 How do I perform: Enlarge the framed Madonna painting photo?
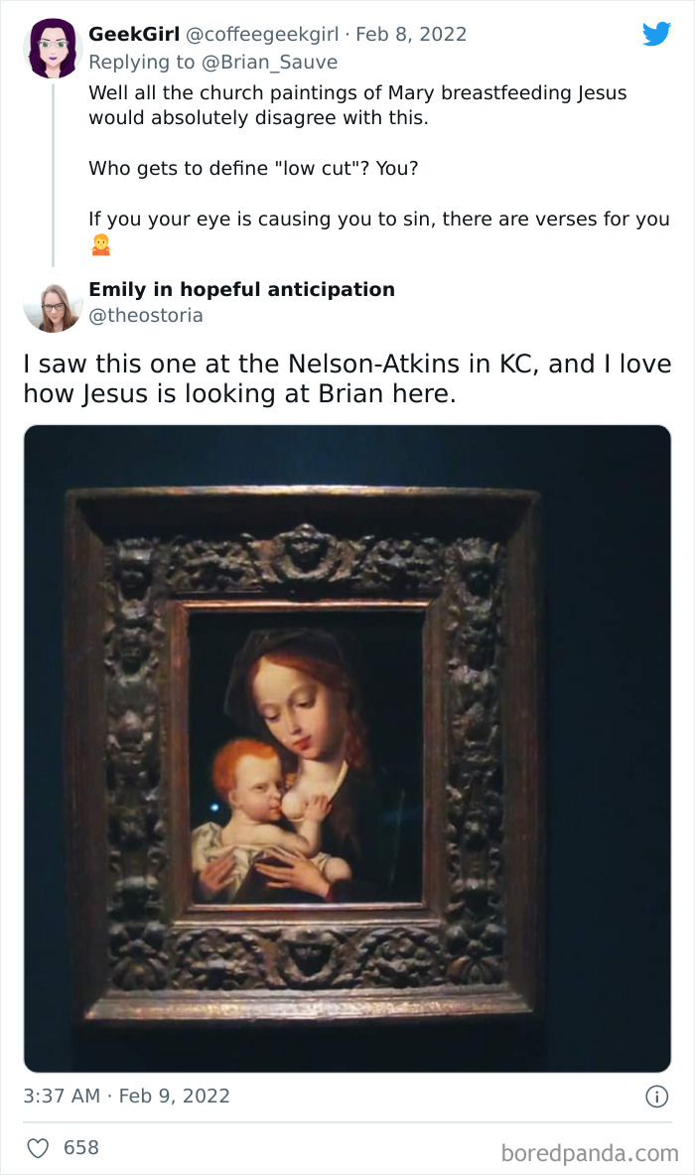point(347,748)
